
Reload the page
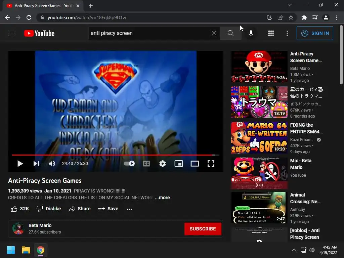coord(29,17)
